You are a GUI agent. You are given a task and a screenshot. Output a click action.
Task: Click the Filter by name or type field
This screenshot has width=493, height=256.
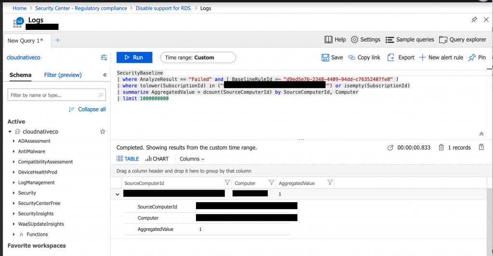[57, 95]
